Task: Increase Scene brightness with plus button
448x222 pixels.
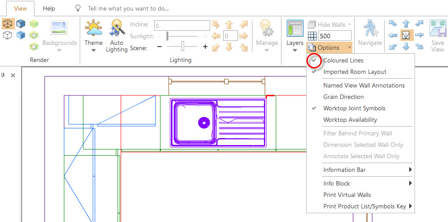Action: coord(205,47)
